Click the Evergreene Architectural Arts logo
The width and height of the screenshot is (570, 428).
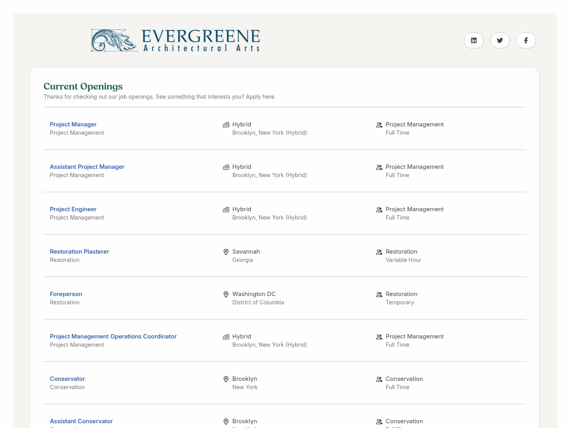175,40
